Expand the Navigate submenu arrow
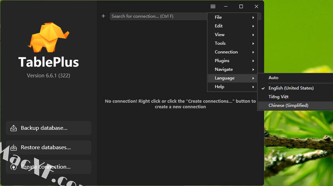The width and height of the screenshot is (333, 186). click(x=253, y=69)
